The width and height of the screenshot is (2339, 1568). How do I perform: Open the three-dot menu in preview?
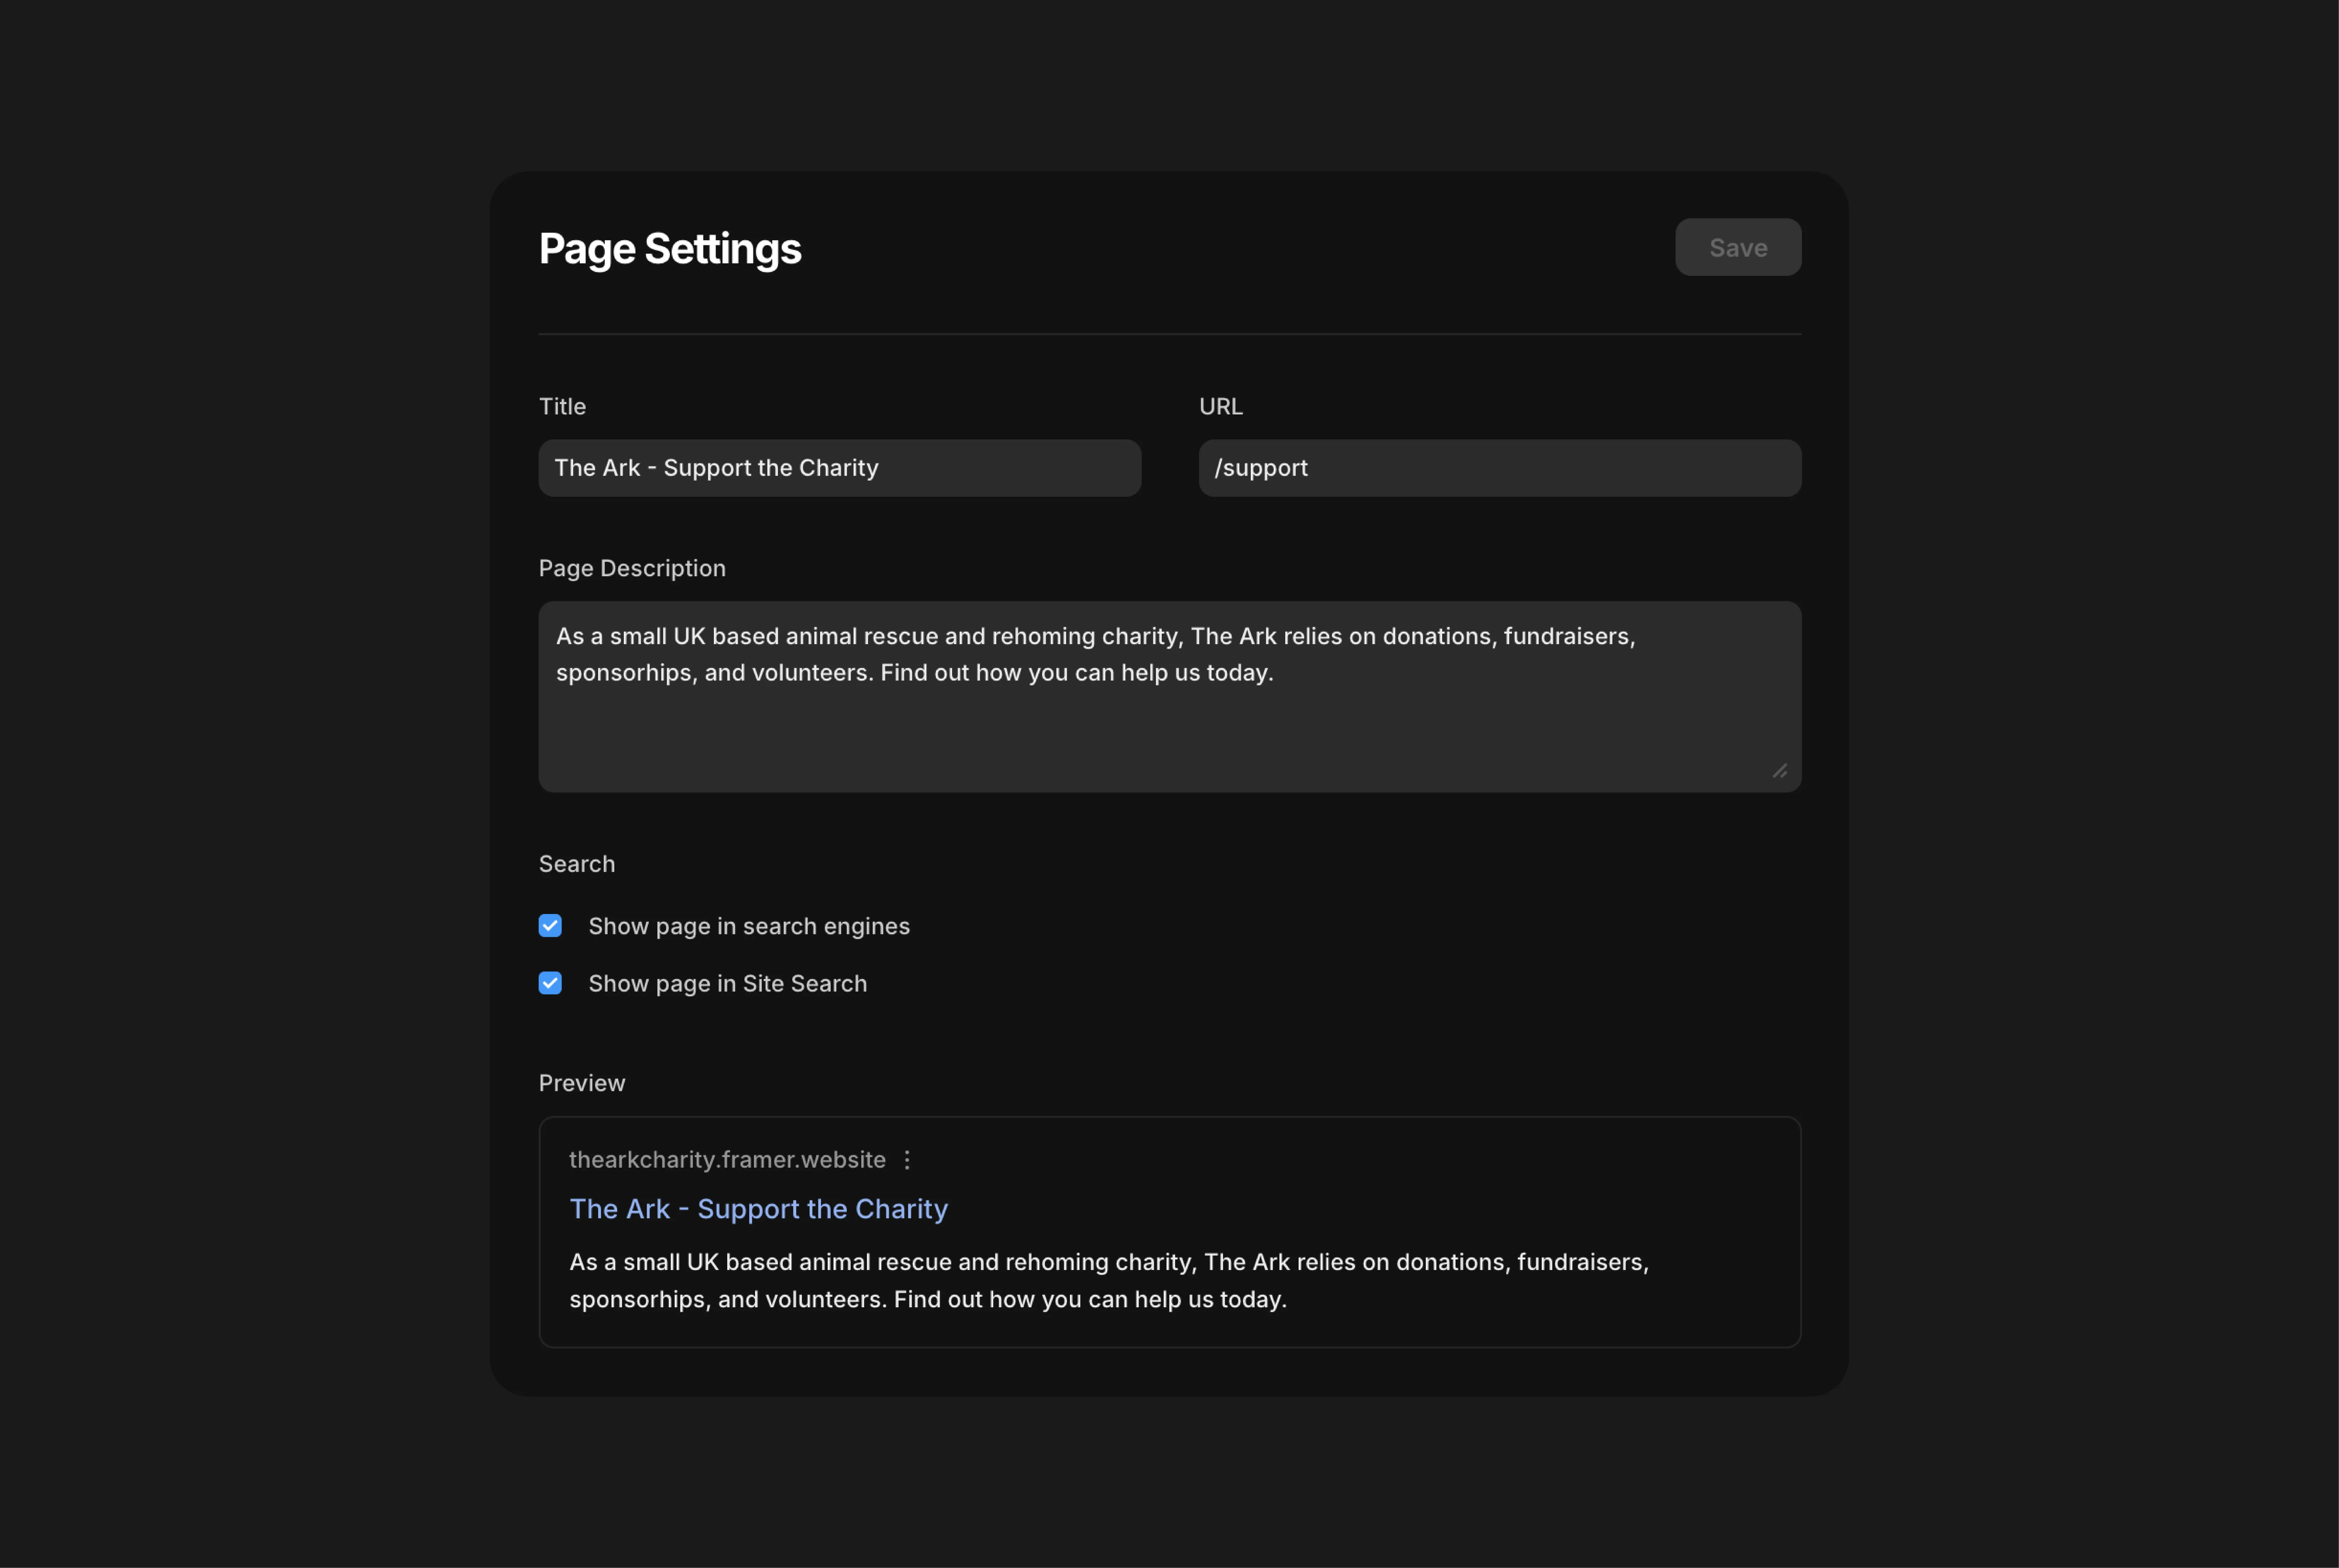907,1160
